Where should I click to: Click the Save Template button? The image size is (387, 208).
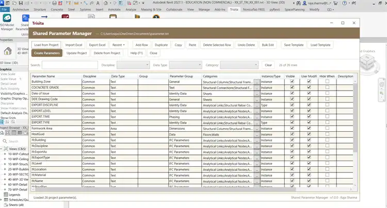(294, 45)
